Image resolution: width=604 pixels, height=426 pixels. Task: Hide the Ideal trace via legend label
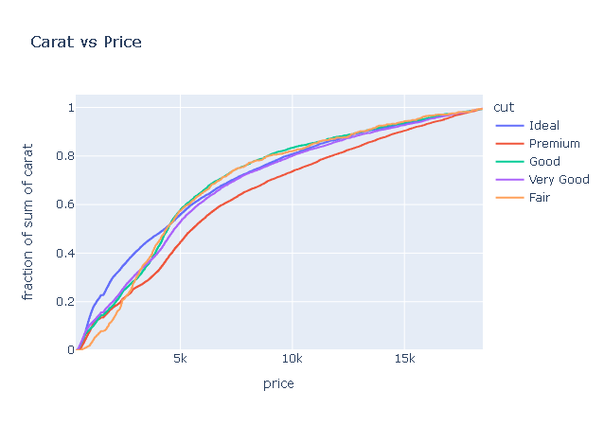(x=543, y=126)
